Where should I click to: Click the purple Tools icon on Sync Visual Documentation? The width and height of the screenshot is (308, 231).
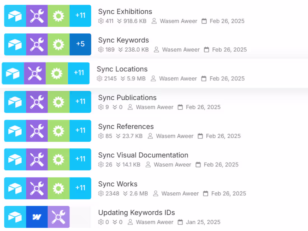click(x=37, y=159)
